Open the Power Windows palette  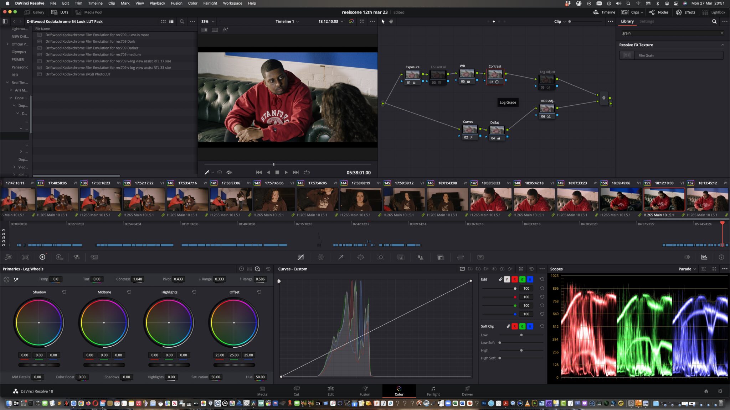361,257
